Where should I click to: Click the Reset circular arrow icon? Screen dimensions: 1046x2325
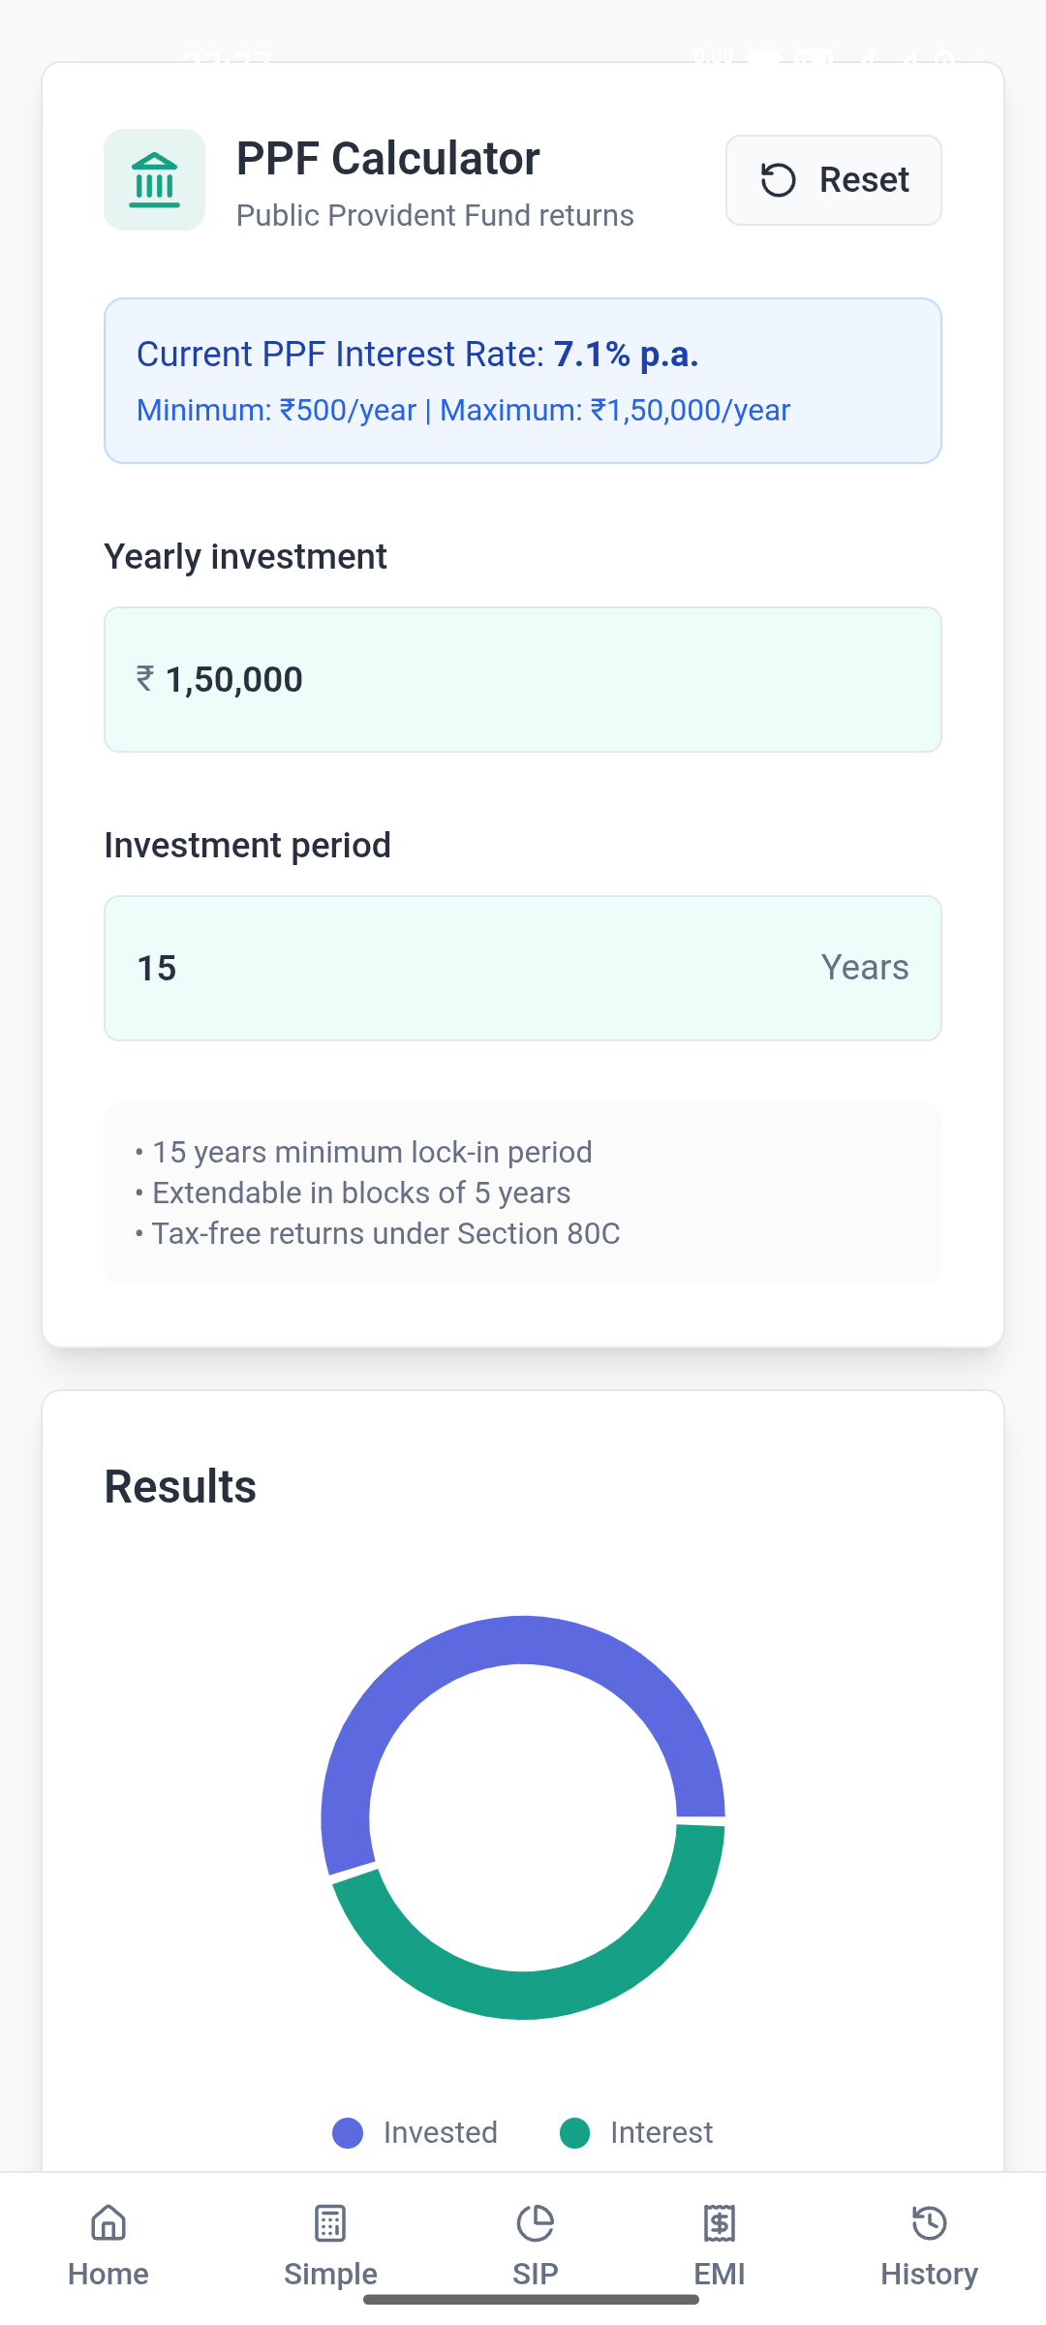(x=778, y=180)
